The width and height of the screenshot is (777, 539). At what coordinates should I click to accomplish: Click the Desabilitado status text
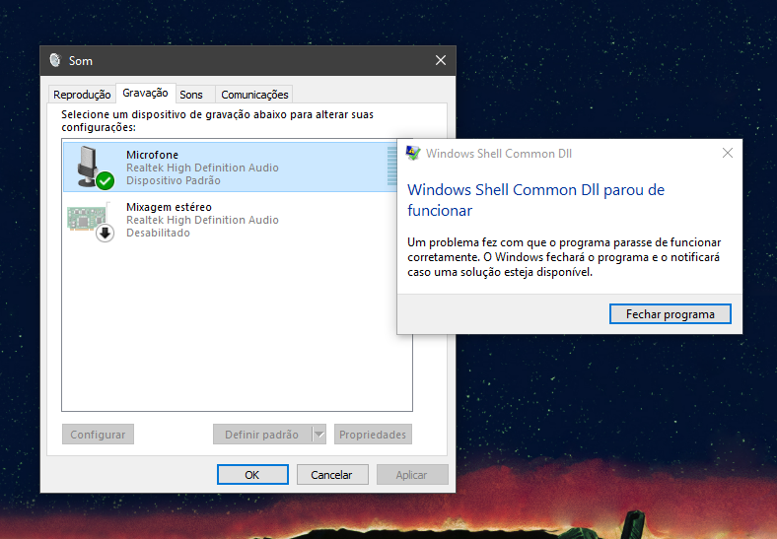point(158,233)
